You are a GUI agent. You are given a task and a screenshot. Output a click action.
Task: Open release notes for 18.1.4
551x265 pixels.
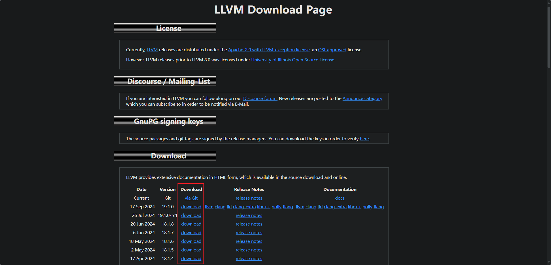(x=249, y=259)
